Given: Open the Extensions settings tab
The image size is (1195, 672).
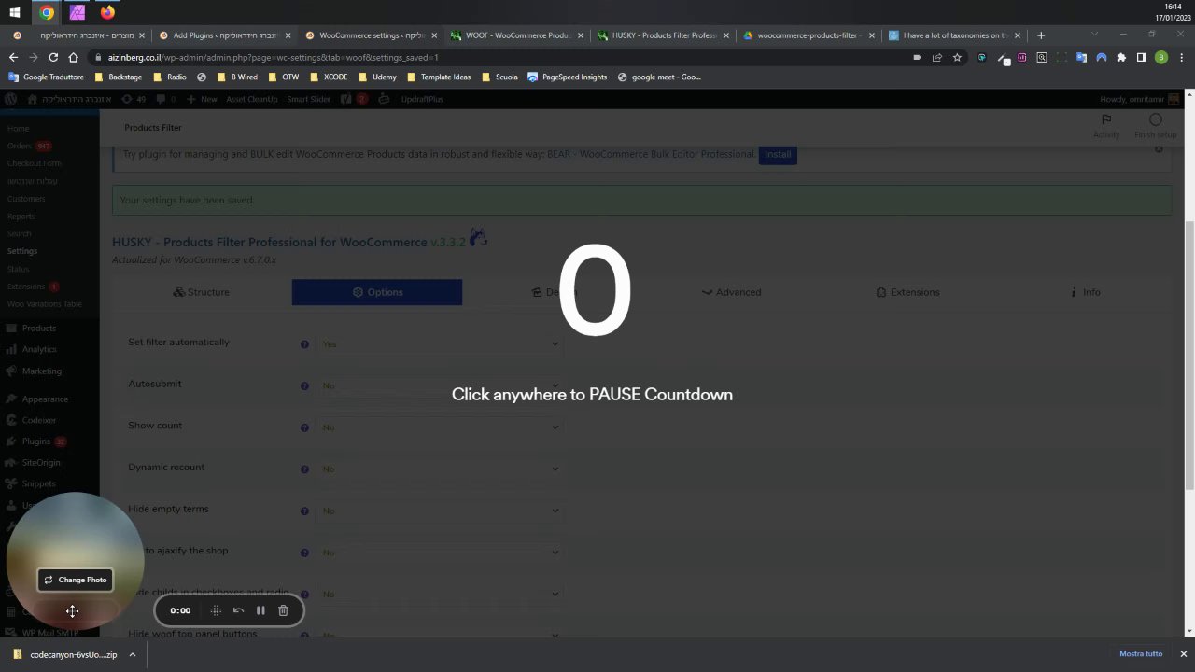Looking at the screenshot, I should coord(907,292).
